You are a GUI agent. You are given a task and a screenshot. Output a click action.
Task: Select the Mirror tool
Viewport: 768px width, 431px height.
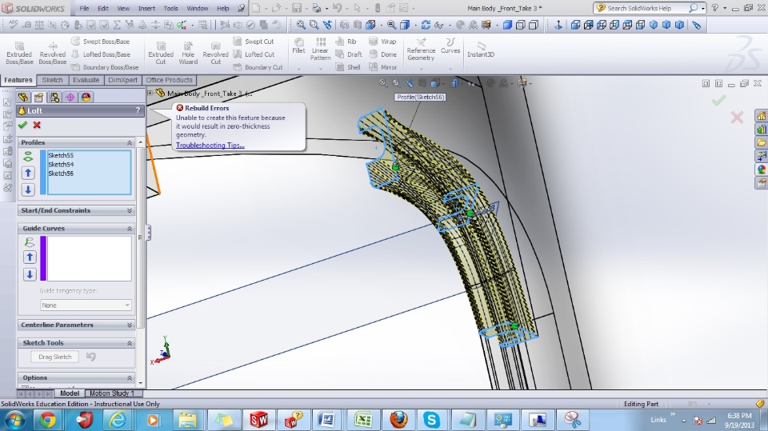382,67
